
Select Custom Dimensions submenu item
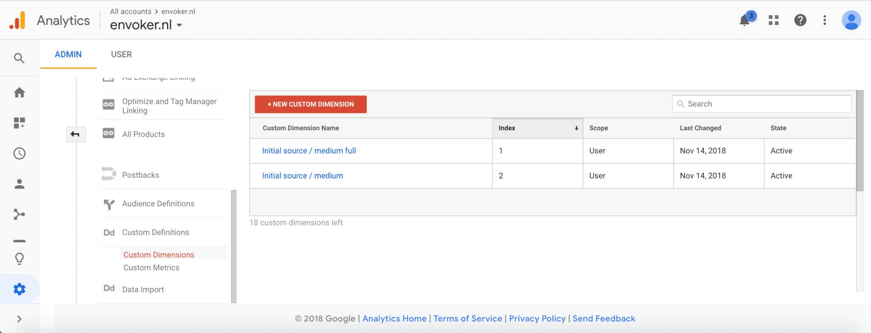click(x=159, y=255)
